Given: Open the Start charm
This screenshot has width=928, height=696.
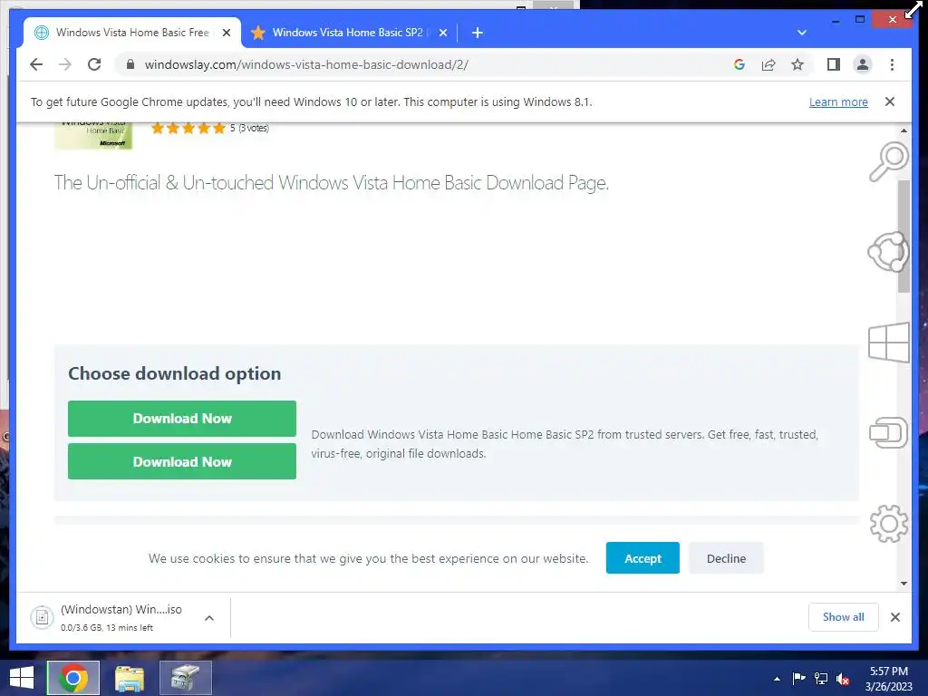Looking at the screenshot, I should (x=888, y=342).
